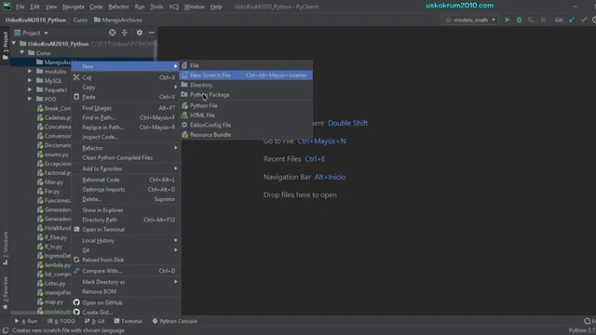The height and width of the screenshot is (335, 596).
Task: Start debugging with the green bug icon
Action: coord(519,20)
